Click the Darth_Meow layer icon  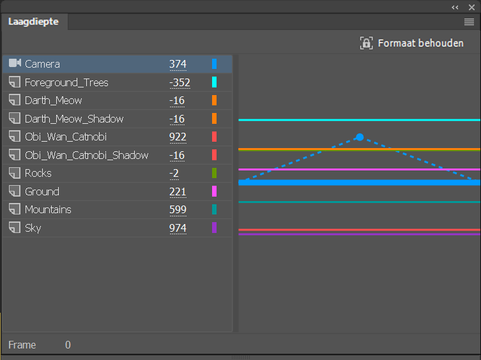coord(15,100)
